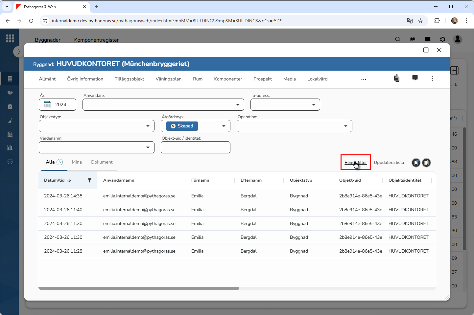Expand the Användare dropdown

point(237,105)
